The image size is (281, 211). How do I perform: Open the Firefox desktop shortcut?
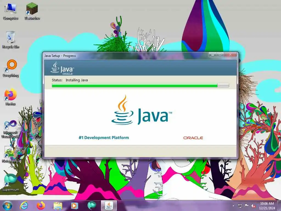11,97
